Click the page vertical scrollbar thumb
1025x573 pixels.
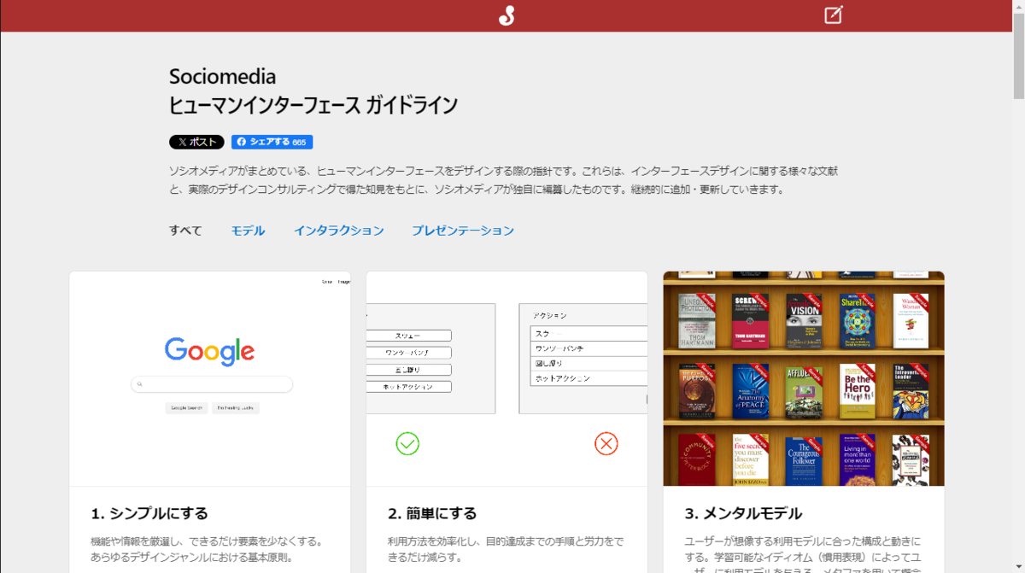(x=1018, y=56)
